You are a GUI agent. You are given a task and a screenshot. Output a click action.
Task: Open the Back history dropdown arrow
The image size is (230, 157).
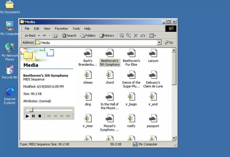39,36
